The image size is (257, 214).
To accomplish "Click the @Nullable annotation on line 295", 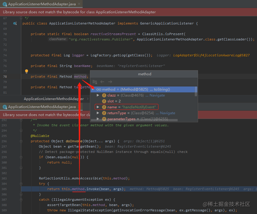I will 40,136.
